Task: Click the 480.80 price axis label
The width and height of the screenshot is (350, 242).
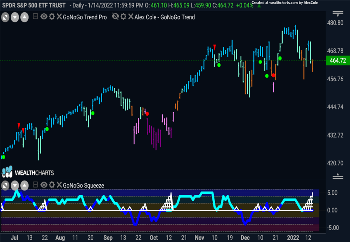Action: point(335,23)
